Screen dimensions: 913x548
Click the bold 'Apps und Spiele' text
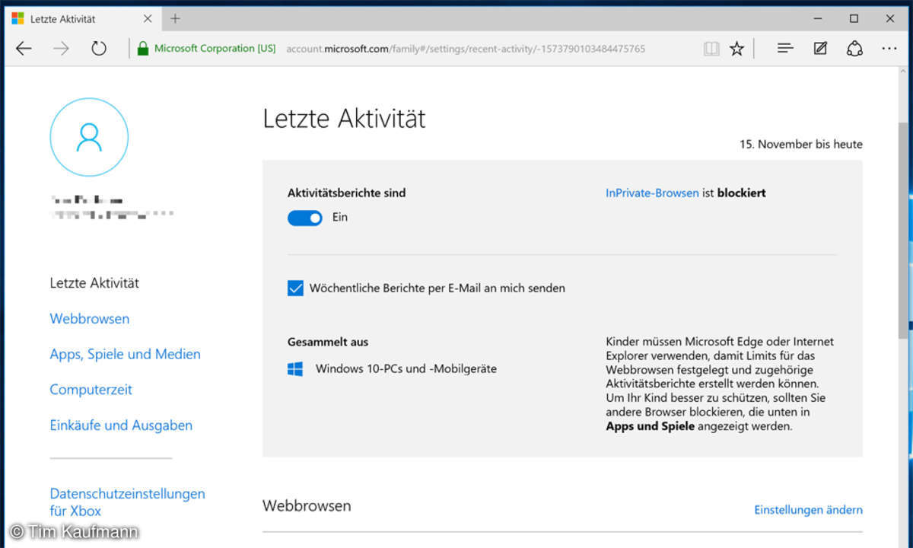(650, 426)
